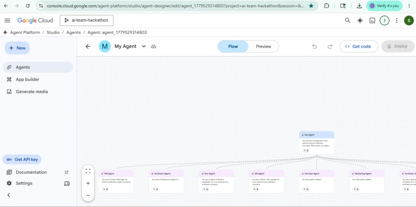Click the Google Cloud logo

(35, 21)
